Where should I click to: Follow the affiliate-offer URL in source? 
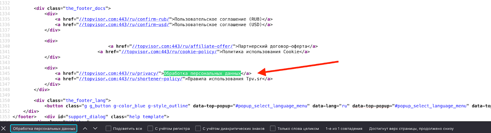click(182, 46)
